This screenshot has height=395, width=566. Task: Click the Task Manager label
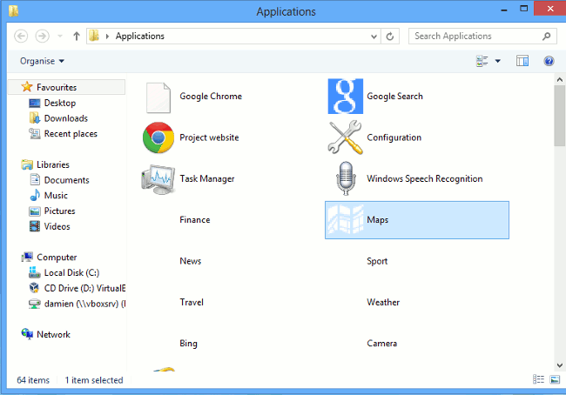(x=207, y=178)
